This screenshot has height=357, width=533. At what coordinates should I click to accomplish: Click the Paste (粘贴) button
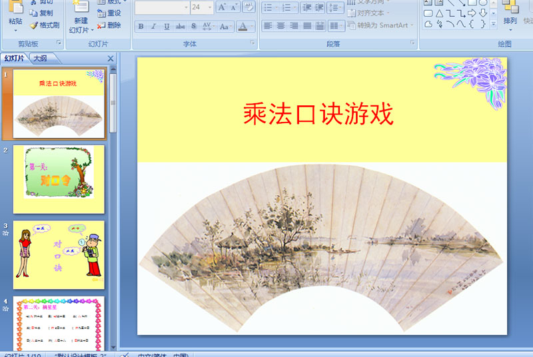(15, 17)
